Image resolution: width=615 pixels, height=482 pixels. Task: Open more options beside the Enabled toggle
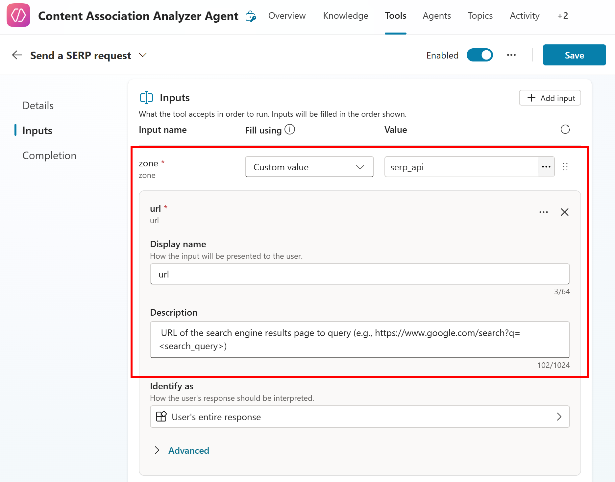pos(511,55)
